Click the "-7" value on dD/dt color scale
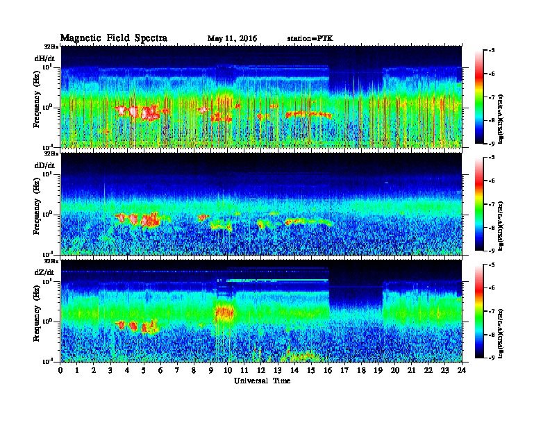 coord(492,203)
